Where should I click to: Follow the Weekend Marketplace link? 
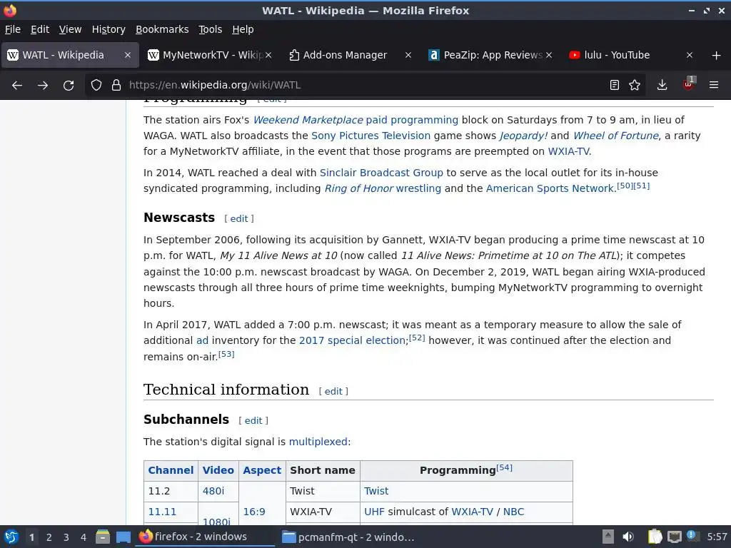[308, 120]
